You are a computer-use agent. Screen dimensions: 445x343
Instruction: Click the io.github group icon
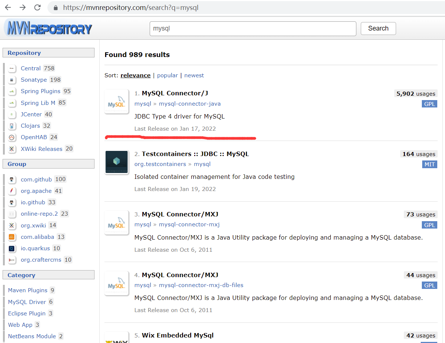tap(12, 202)
